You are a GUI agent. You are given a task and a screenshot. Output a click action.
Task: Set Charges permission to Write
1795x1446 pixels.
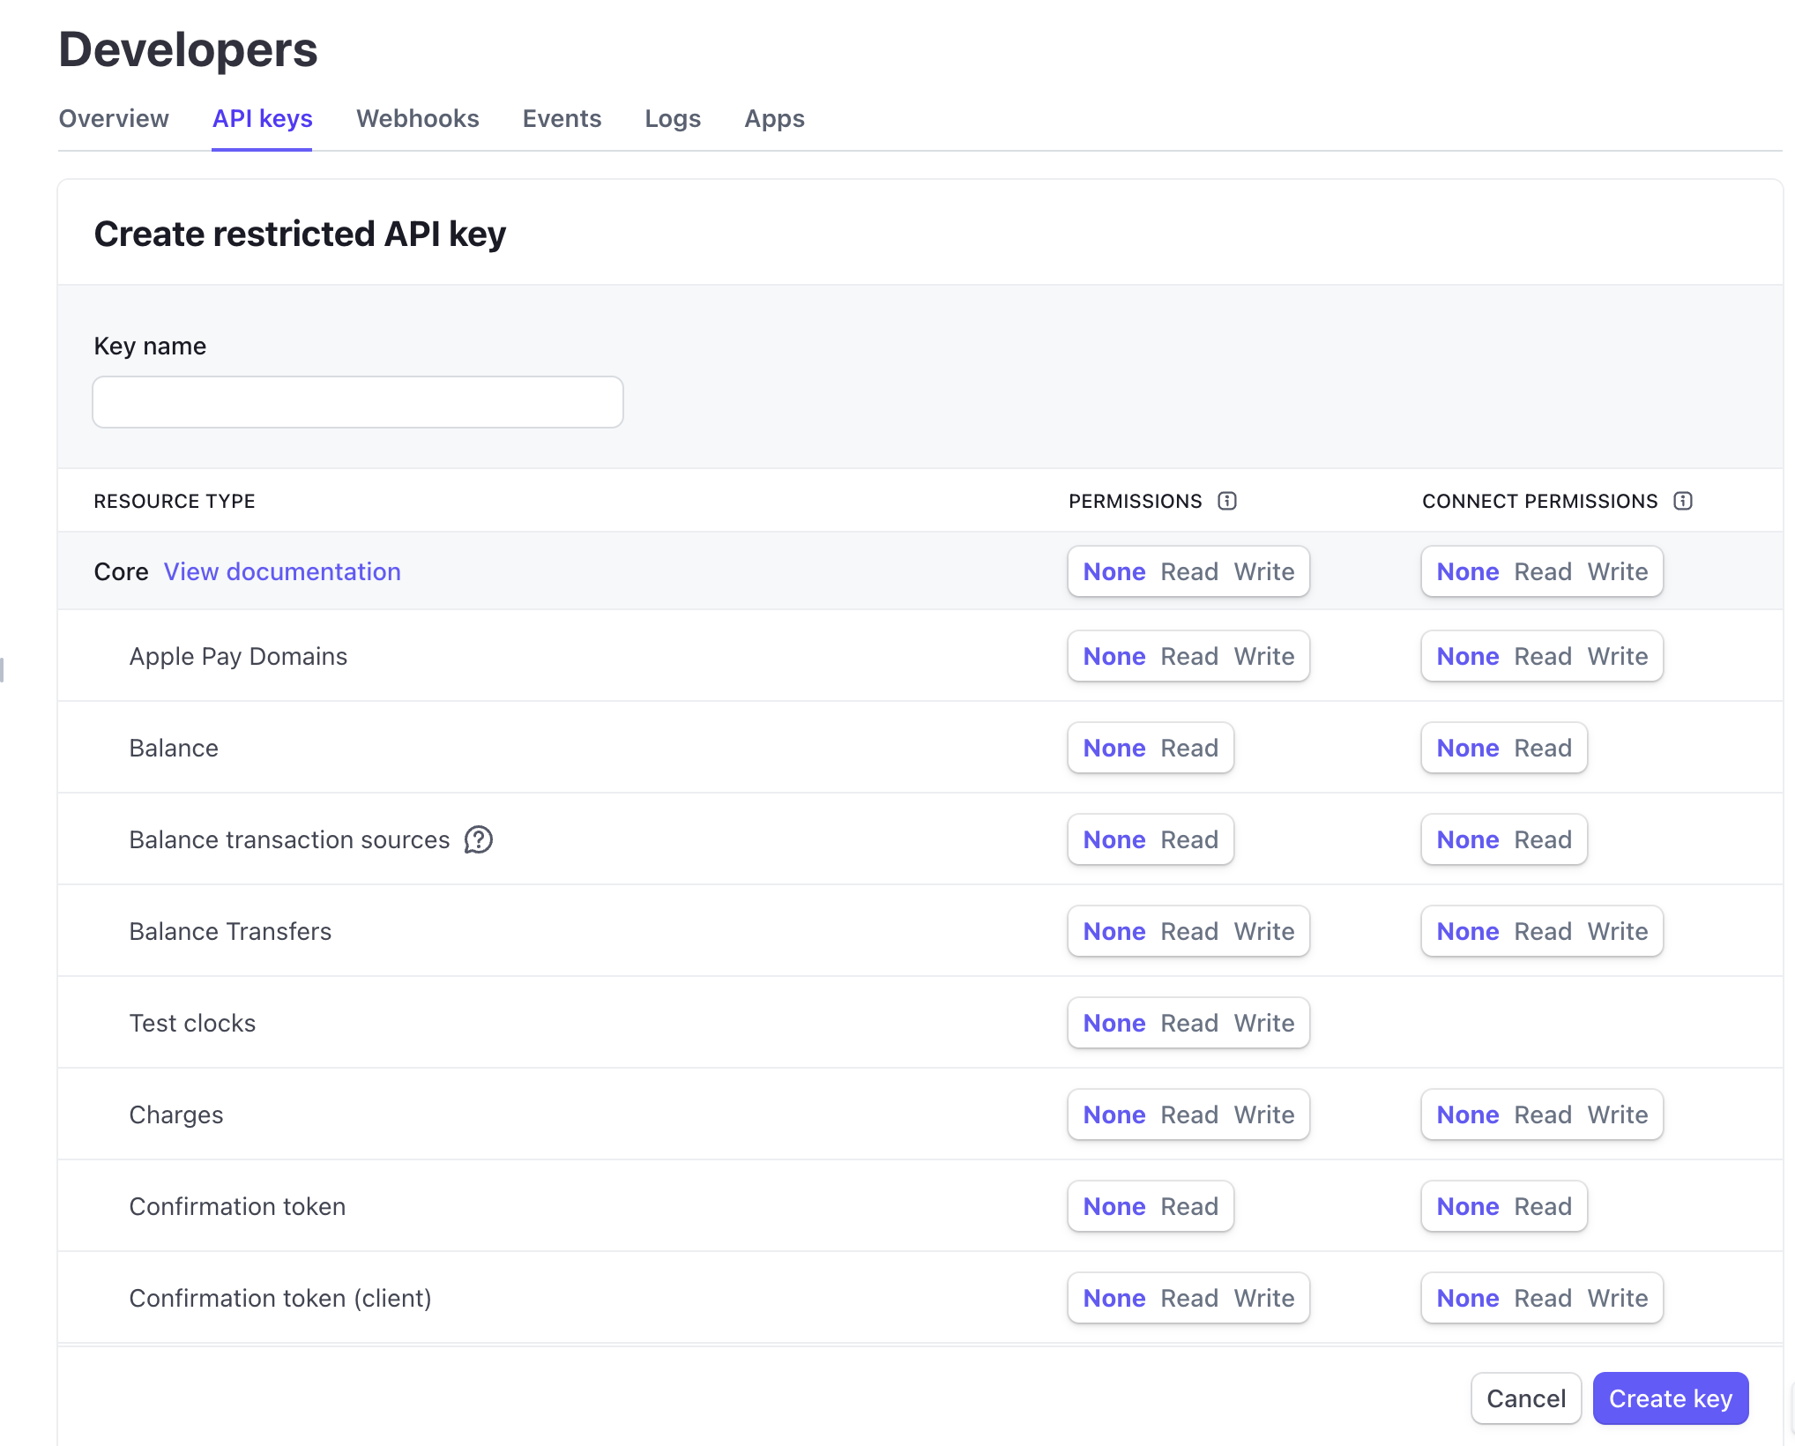pyautogui.click(x=1263, y=1114)
